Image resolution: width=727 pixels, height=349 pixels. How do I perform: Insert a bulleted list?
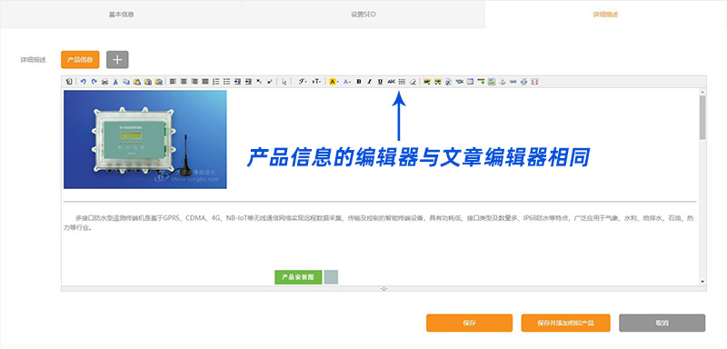[x=226, y=82]
